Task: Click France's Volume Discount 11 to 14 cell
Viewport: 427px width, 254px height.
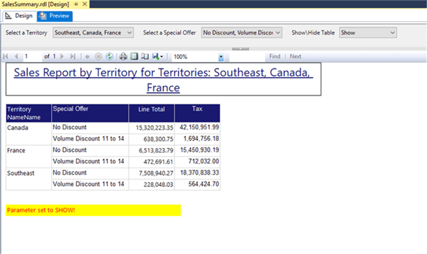Action: tap(90, 162)
